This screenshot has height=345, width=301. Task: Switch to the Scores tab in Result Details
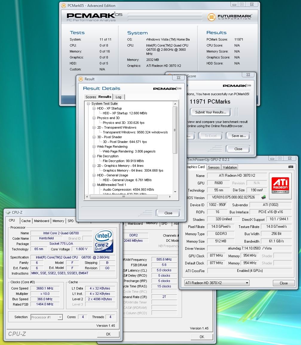pyautogui.click(x=91, y=97)
